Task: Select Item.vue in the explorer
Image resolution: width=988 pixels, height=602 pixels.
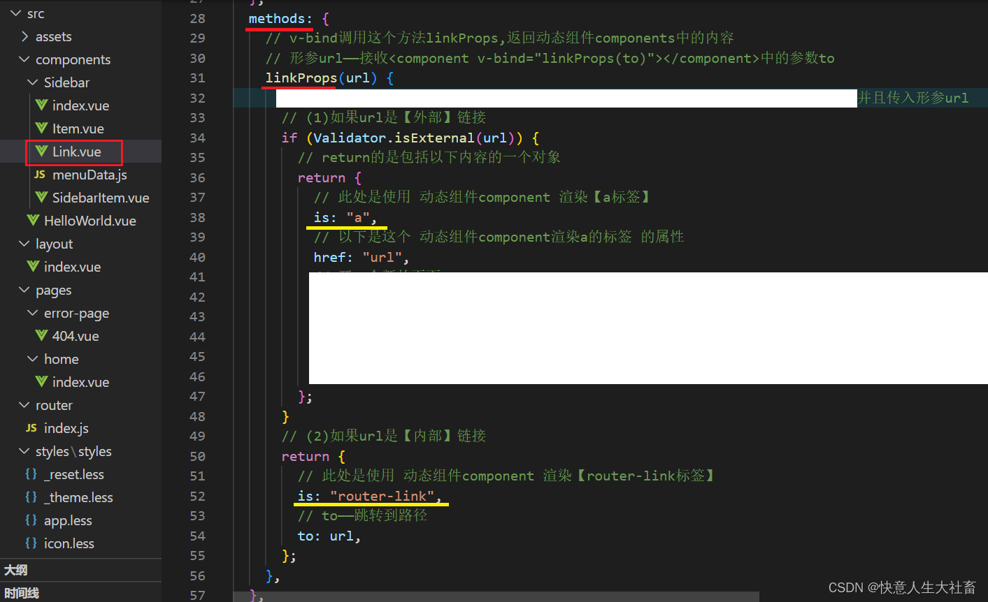Action: click(x=79, y=129)
